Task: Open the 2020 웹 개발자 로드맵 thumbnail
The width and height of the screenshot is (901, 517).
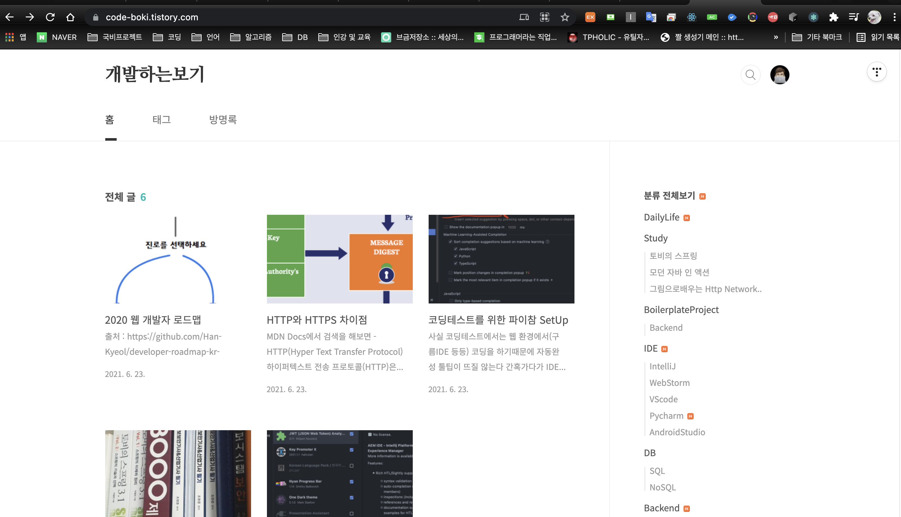Action: 178,259
